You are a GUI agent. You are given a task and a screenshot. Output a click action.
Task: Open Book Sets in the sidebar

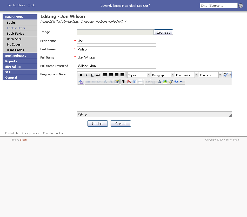[x=20, y=39]
